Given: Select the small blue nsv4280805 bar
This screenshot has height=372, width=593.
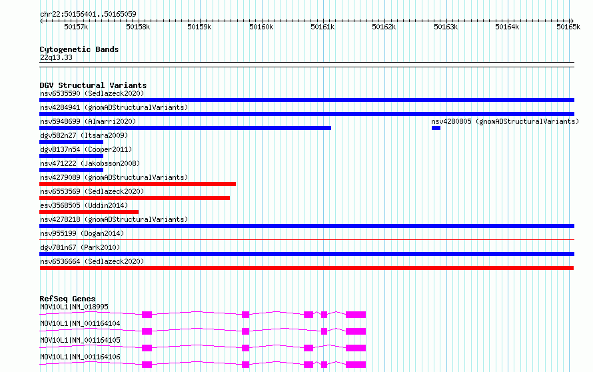Looking at the screenshot, I should pyautogui.click(x=436, y=128).
